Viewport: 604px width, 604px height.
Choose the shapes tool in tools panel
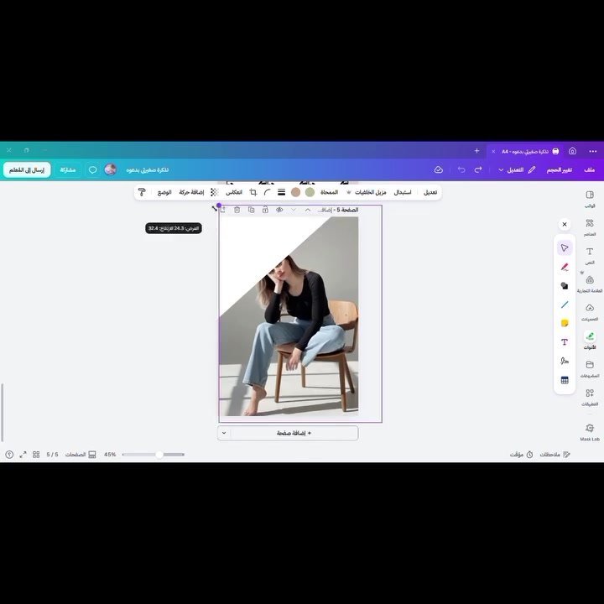tap(565, 285)
